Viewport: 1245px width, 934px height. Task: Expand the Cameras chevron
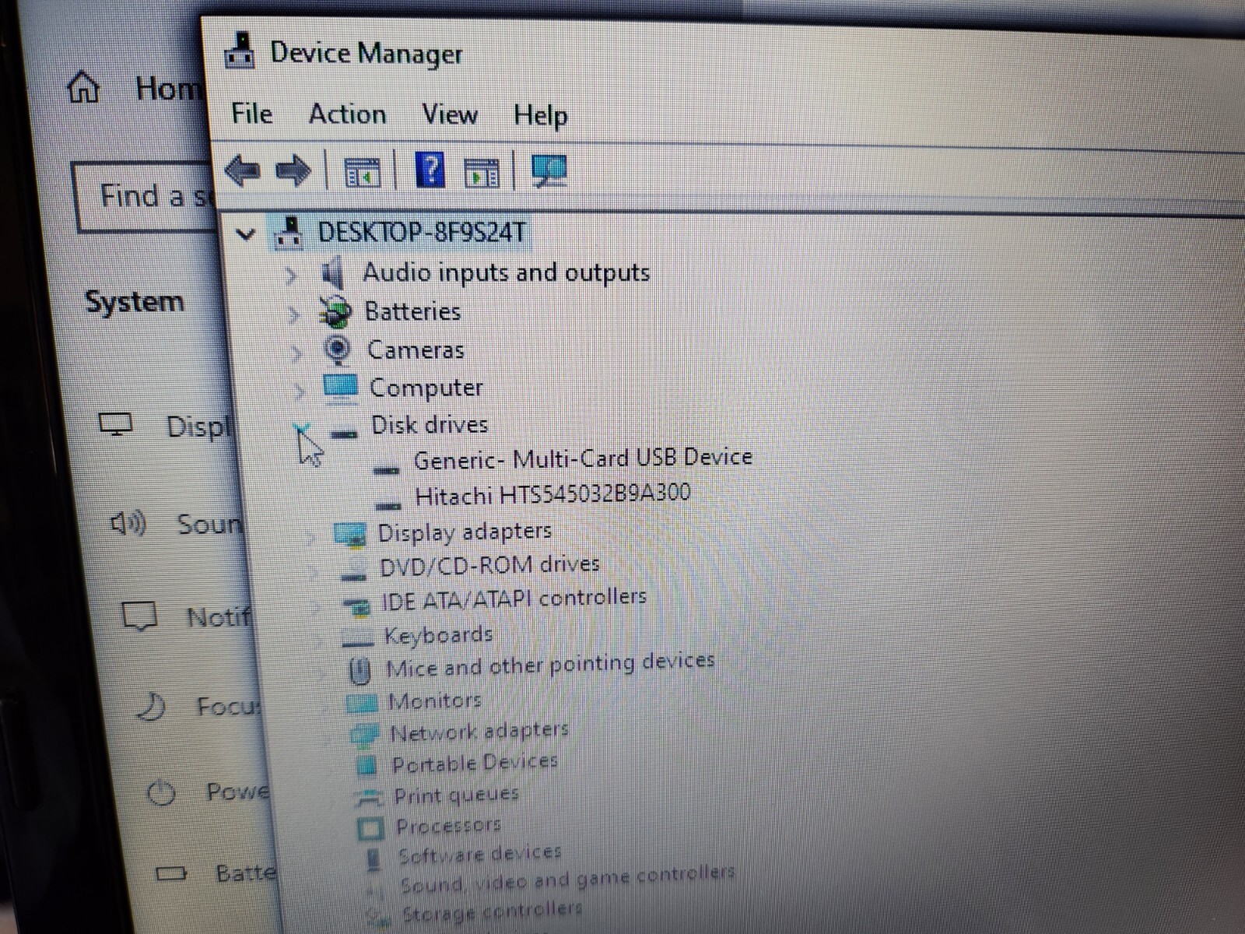tap(296, 354)
